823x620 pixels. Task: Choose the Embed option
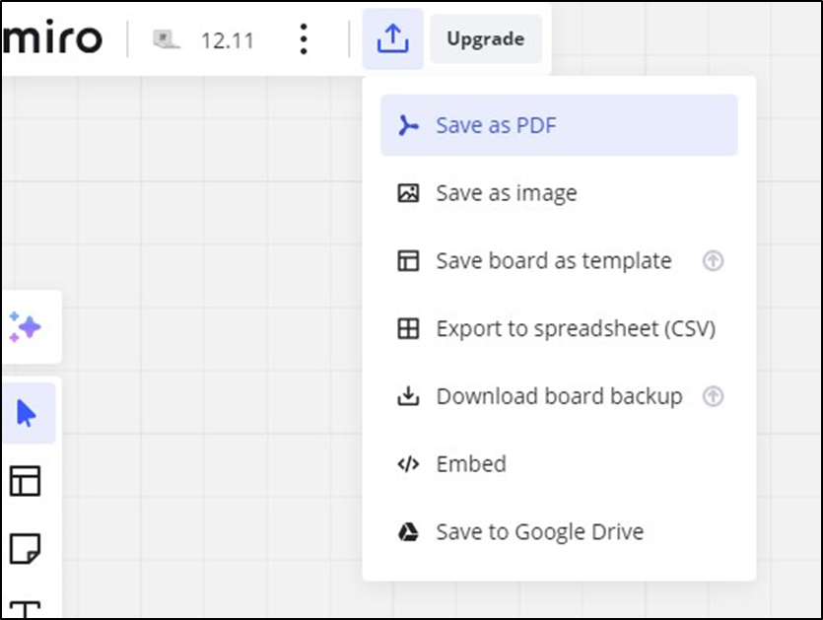pos(559,463)
